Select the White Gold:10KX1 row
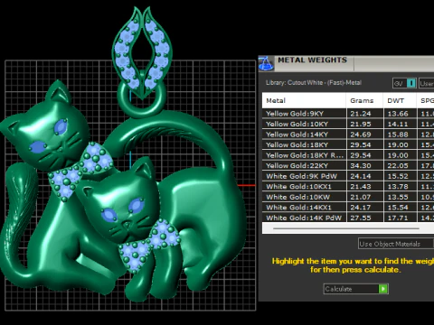 click(348, 187)
